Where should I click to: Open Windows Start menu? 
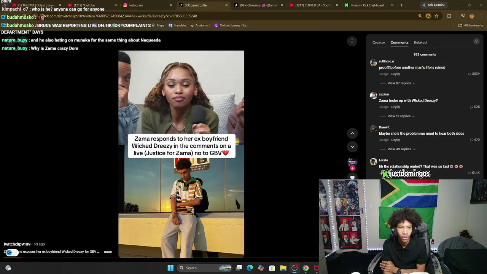tap(170, 268)
